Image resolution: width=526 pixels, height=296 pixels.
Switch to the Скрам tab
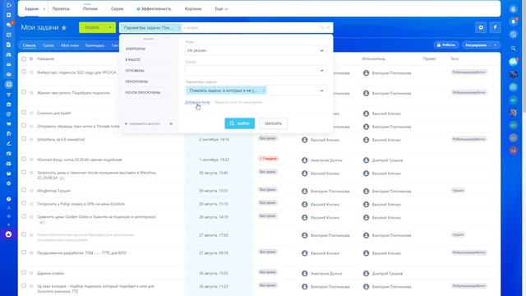pyautogui.click(x=117, y=9)
